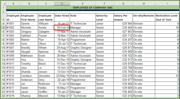Select salary cell £25 712

tap(123, 36)
